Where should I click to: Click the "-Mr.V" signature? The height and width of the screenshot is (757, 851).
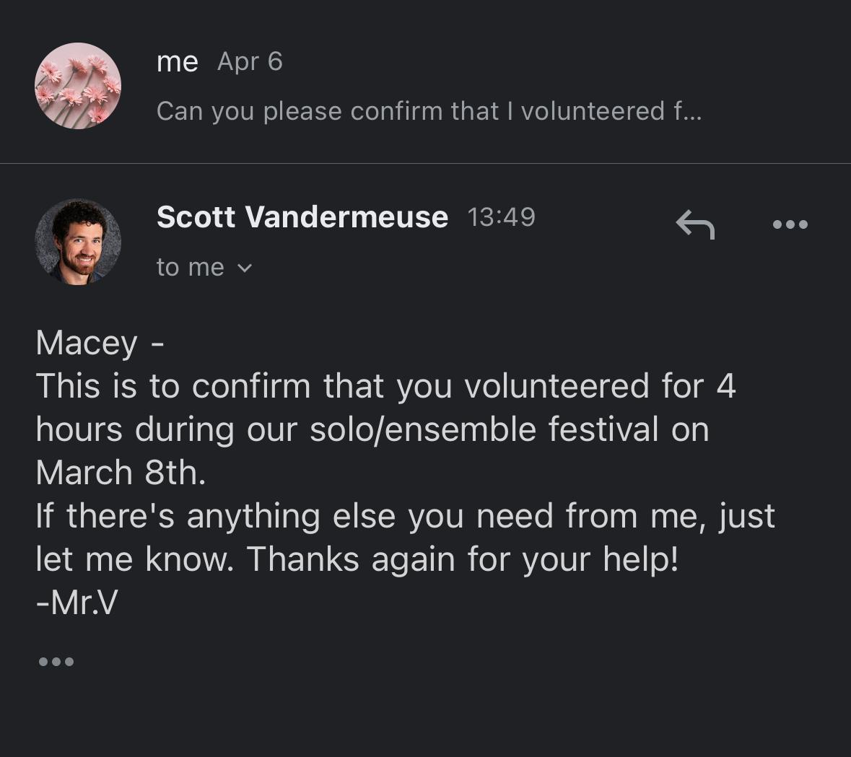[77, 603]
